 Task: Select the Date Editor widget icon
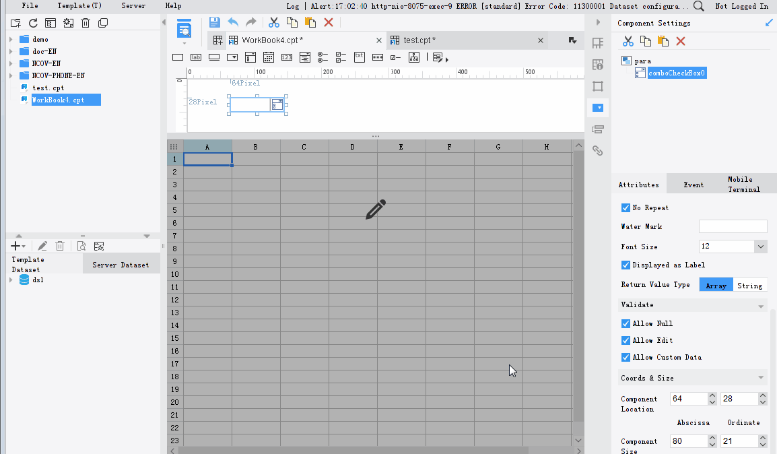[268, 57]
